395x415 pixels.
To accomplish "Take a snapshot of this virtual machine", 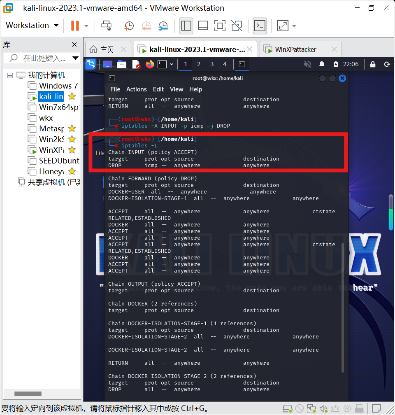I will pyautogui.click(x=129, y=26).
